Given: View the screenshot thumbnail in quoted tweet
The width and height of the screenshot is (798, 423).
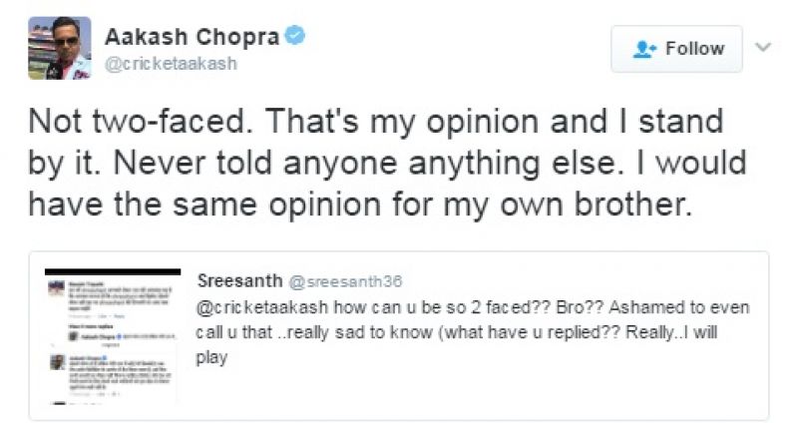Looking at the screenshot, I should tap(113, 336).
